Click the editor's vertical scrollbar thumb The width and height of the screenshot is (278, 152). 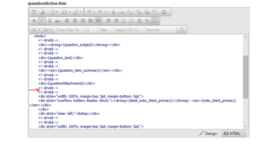[x=245, y=77]
